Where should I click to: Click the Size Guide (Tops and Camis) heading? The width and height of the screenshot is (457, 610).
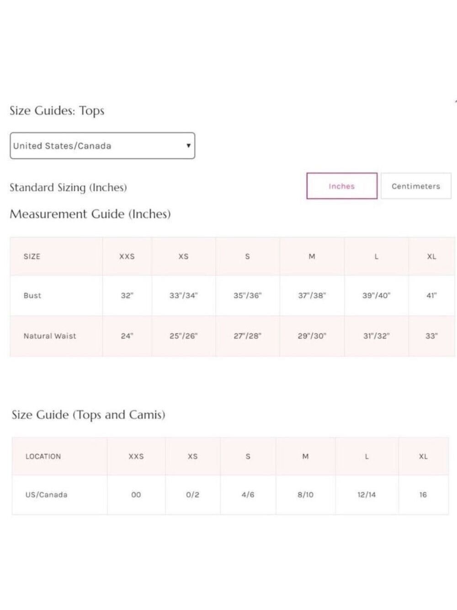pos(89,415)
